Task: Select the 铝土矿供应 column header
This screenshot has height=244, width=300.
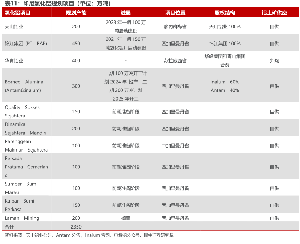Action: [x=274, y=13]
